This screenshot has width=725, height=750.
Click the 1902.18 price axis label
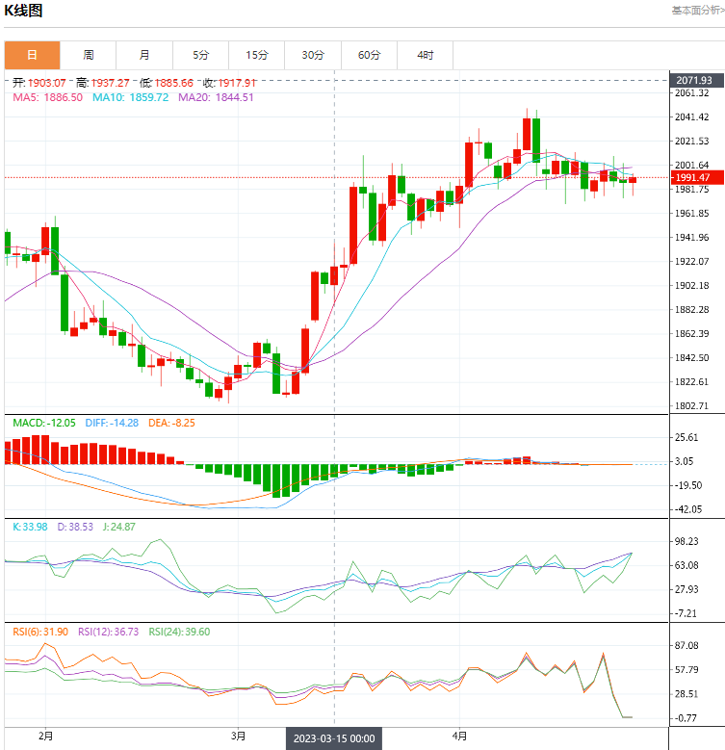click(x=691, y=286)
